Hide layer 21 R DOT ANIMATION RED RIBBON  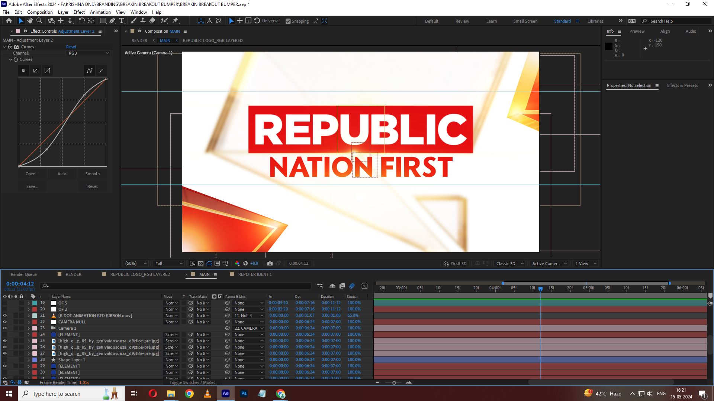pos(5,316)
